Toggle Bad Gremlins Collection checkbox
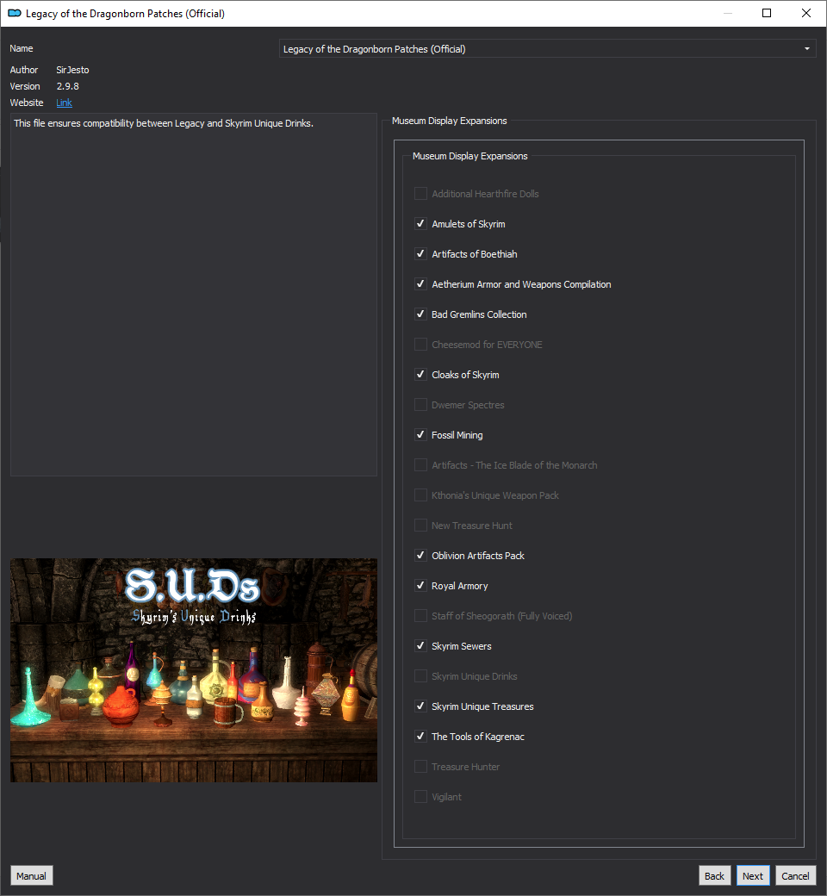The image size is (827, 896). (x=420, y=314)
